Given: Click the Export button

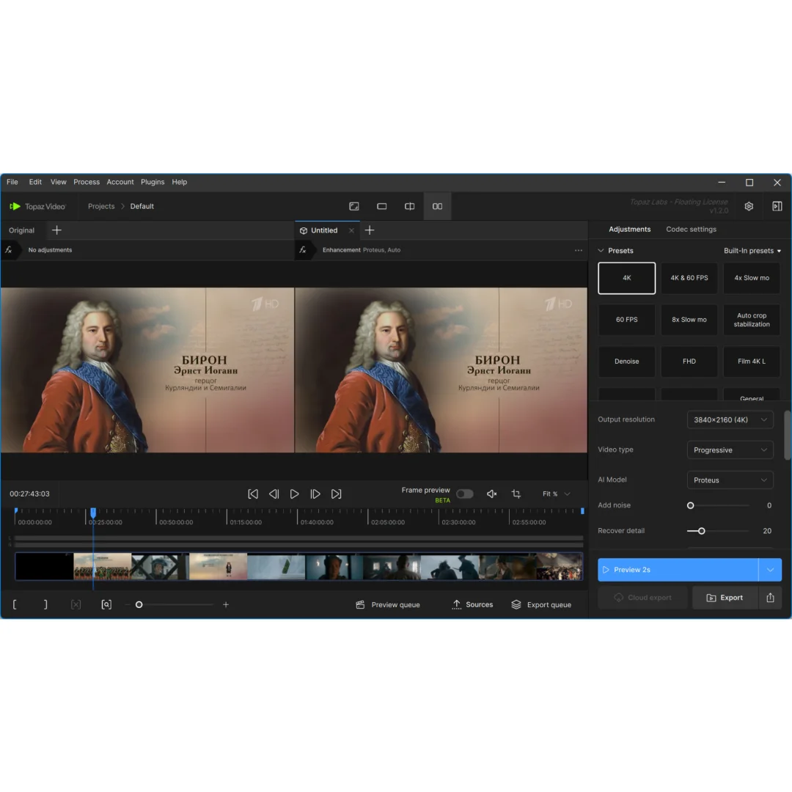Looking at the screenshot, I should click(x=725, y=598).
